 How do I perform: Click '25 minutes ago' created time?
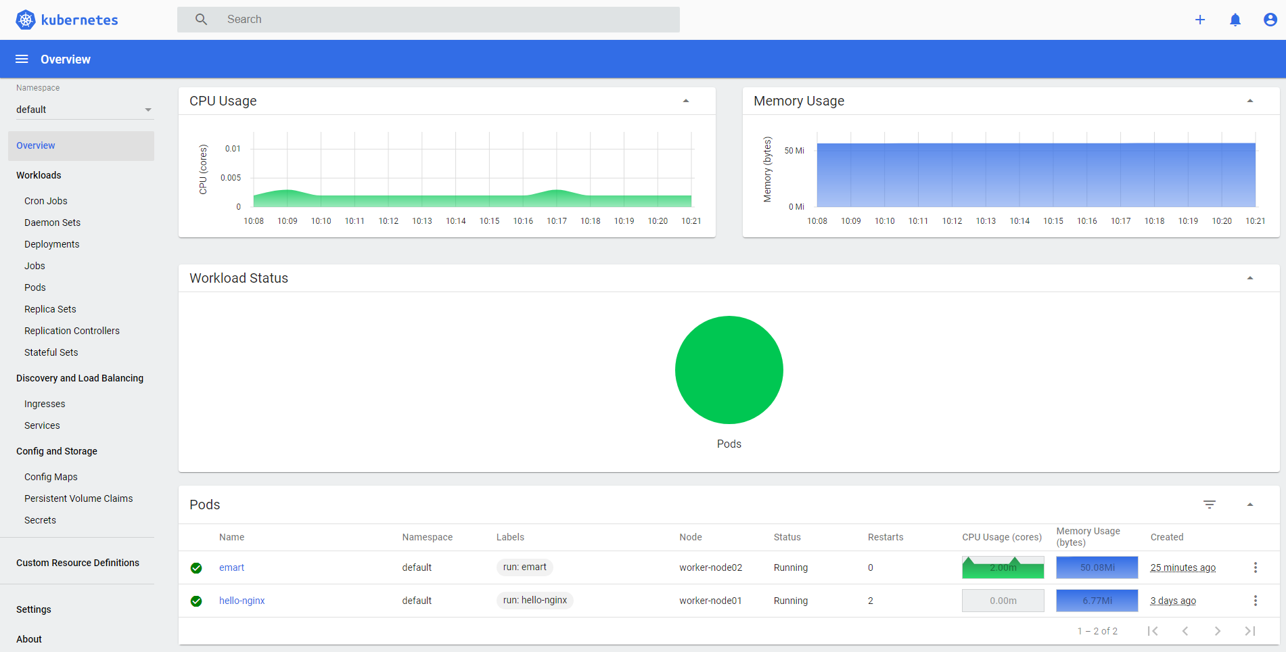pyautogui.click(x=1183, y=567)
